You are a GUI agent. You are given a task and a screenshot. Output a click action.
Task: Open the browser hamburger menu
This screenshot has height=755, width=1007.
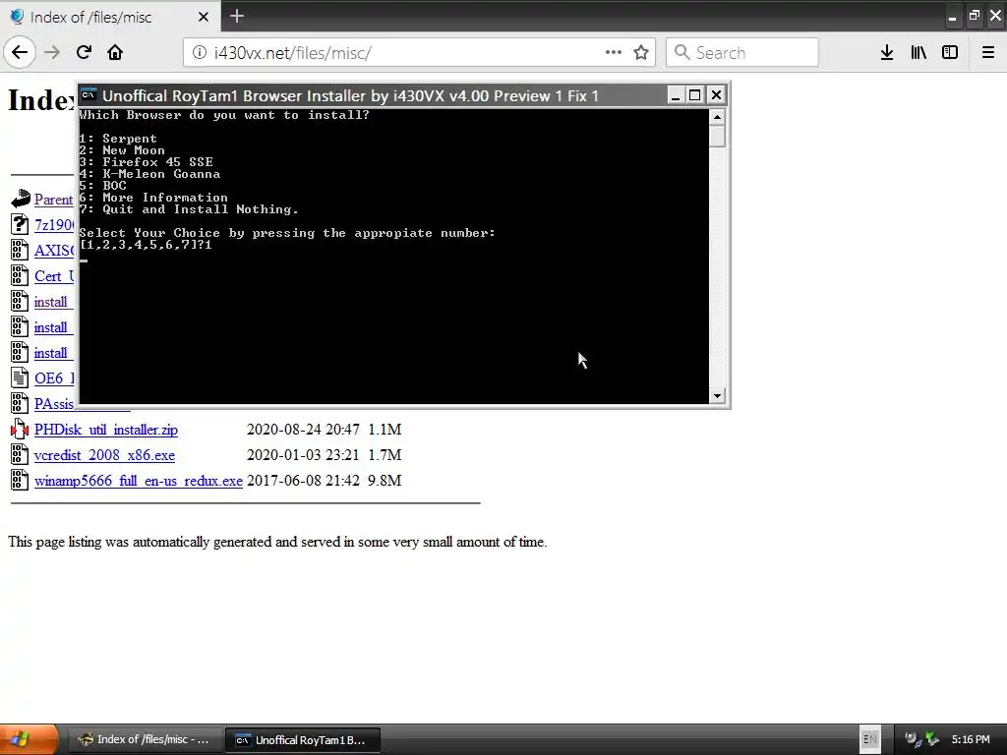click(988, 53)
